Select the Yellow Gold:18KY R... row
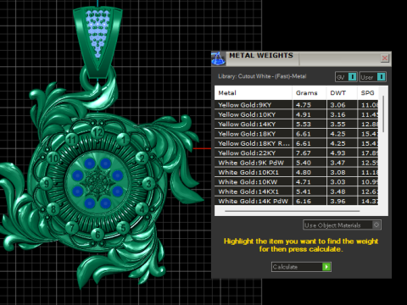407x305 pixels. (296, 143)
